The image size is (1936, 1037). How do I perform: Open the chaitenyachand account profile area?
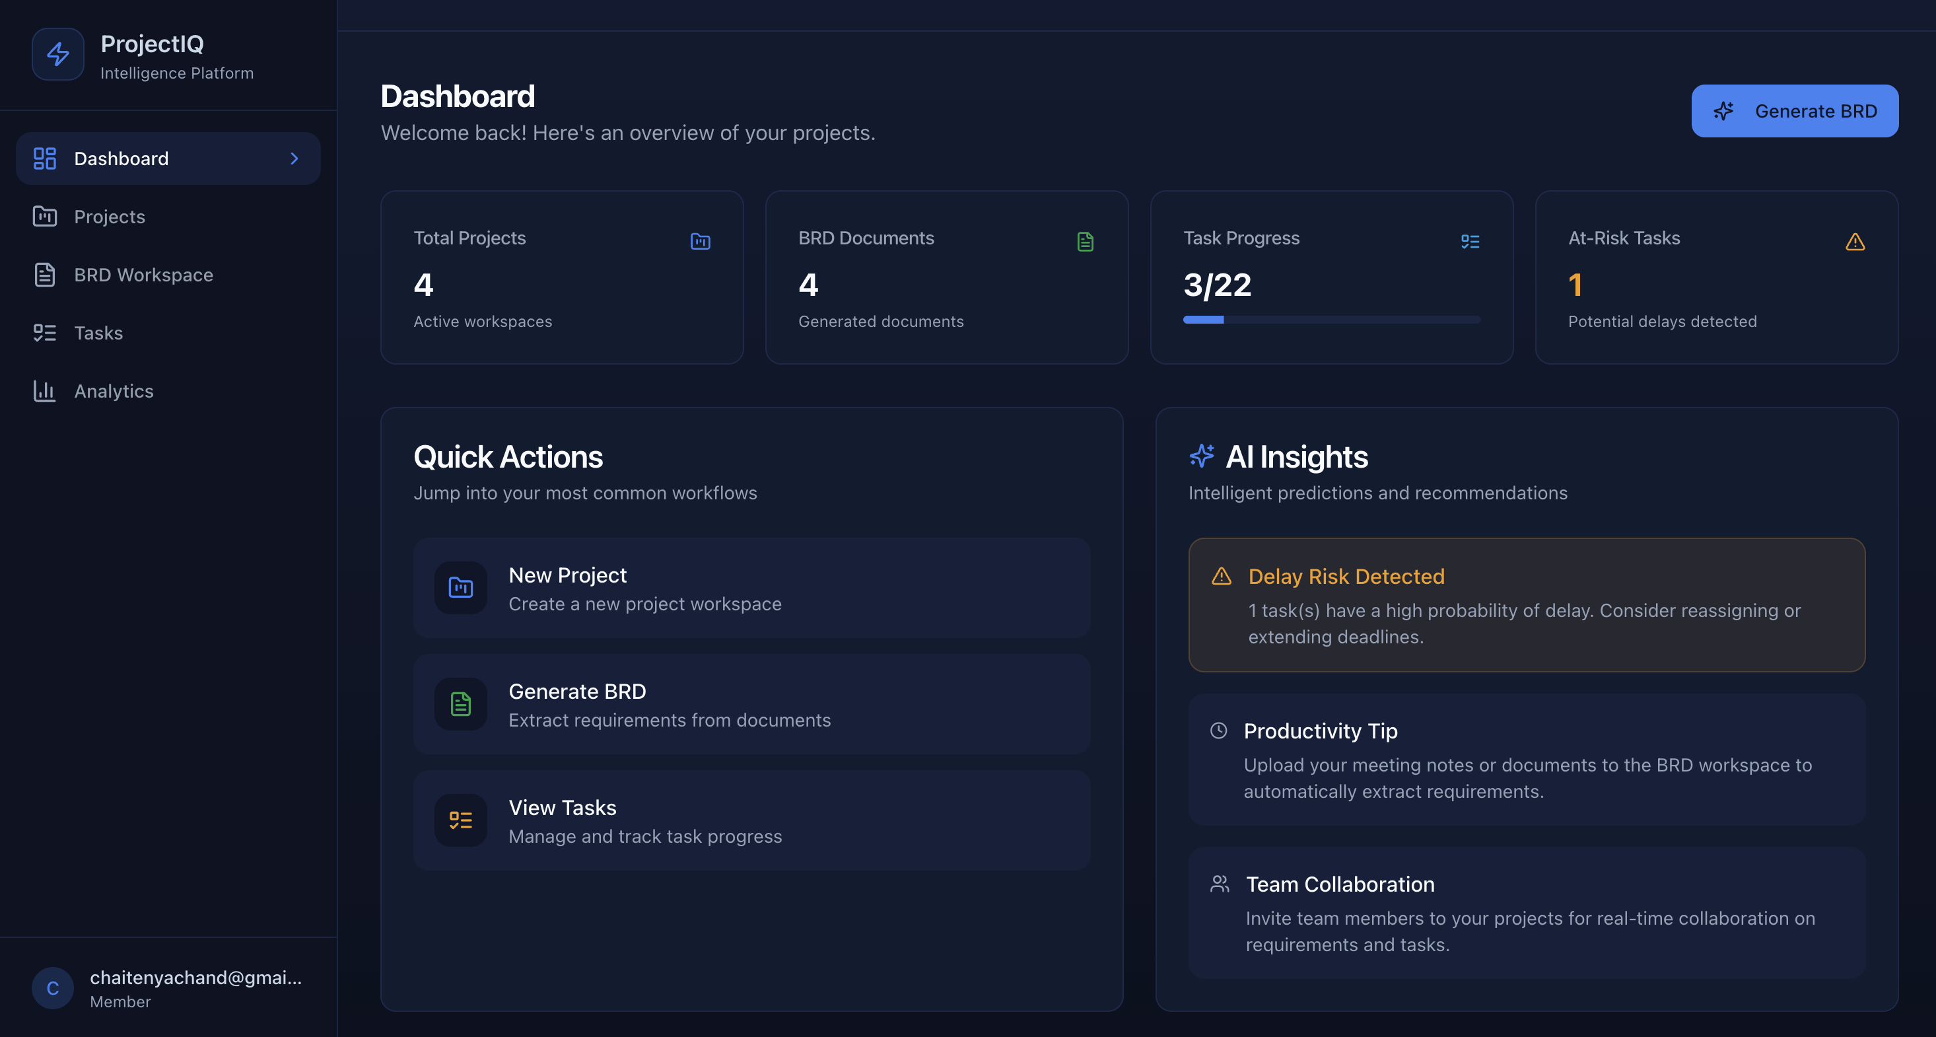pyautogui.click(x=195, y=988)
